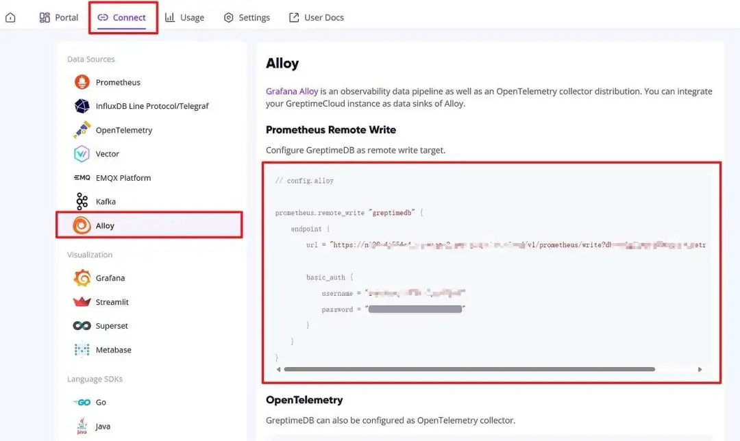
Task: Click the Superset infinity icon
Action: [82, 326]
